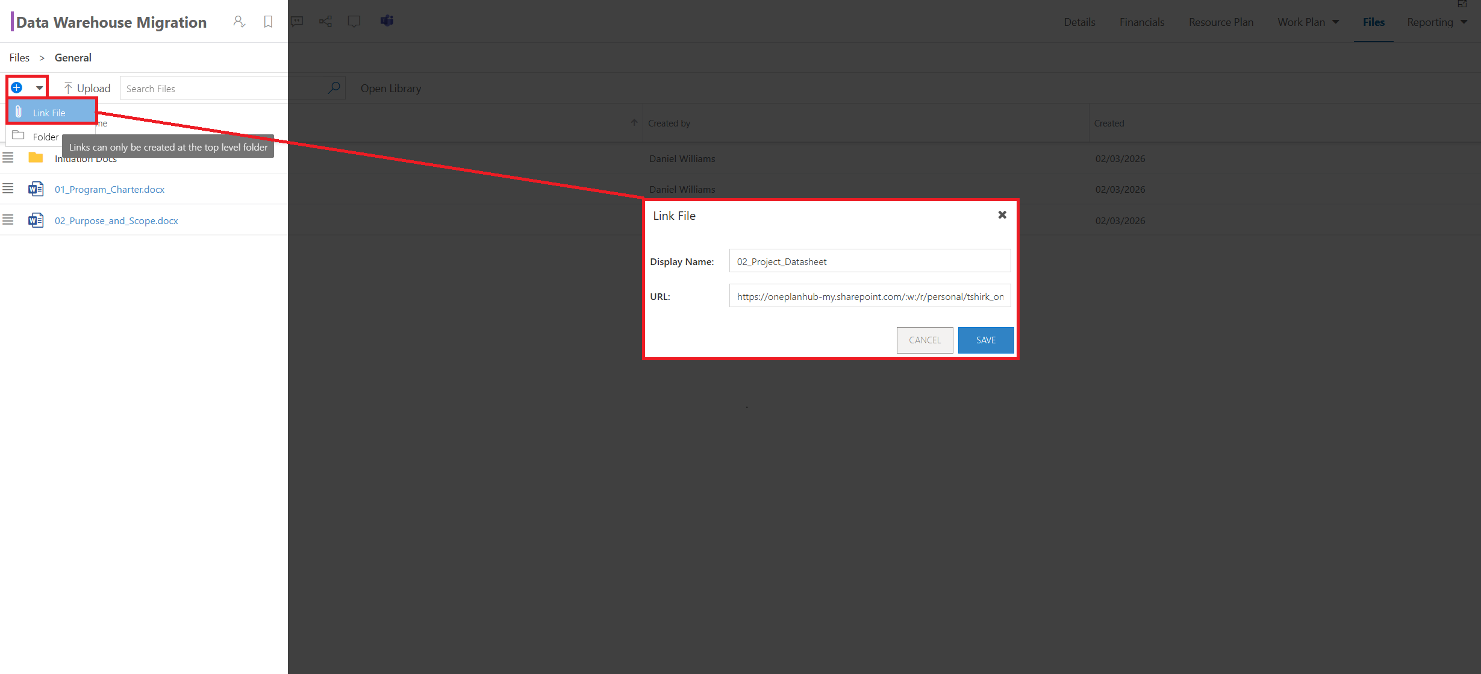The height and width of the screenshot is (674, 1481).
Task: Click the Created by column header sort arrow
Action: tap(634, 122)
